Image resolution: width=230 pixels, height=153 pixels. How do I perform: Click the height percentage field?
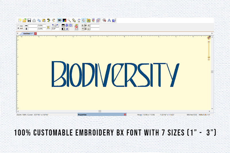[x=42, y=29]
